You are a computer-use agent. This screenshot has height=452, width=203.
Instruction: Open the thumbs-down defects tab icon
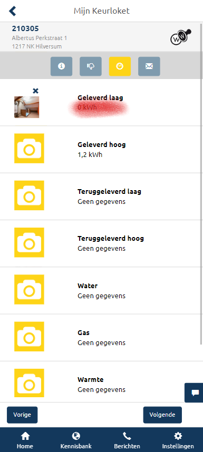[91, 66]
